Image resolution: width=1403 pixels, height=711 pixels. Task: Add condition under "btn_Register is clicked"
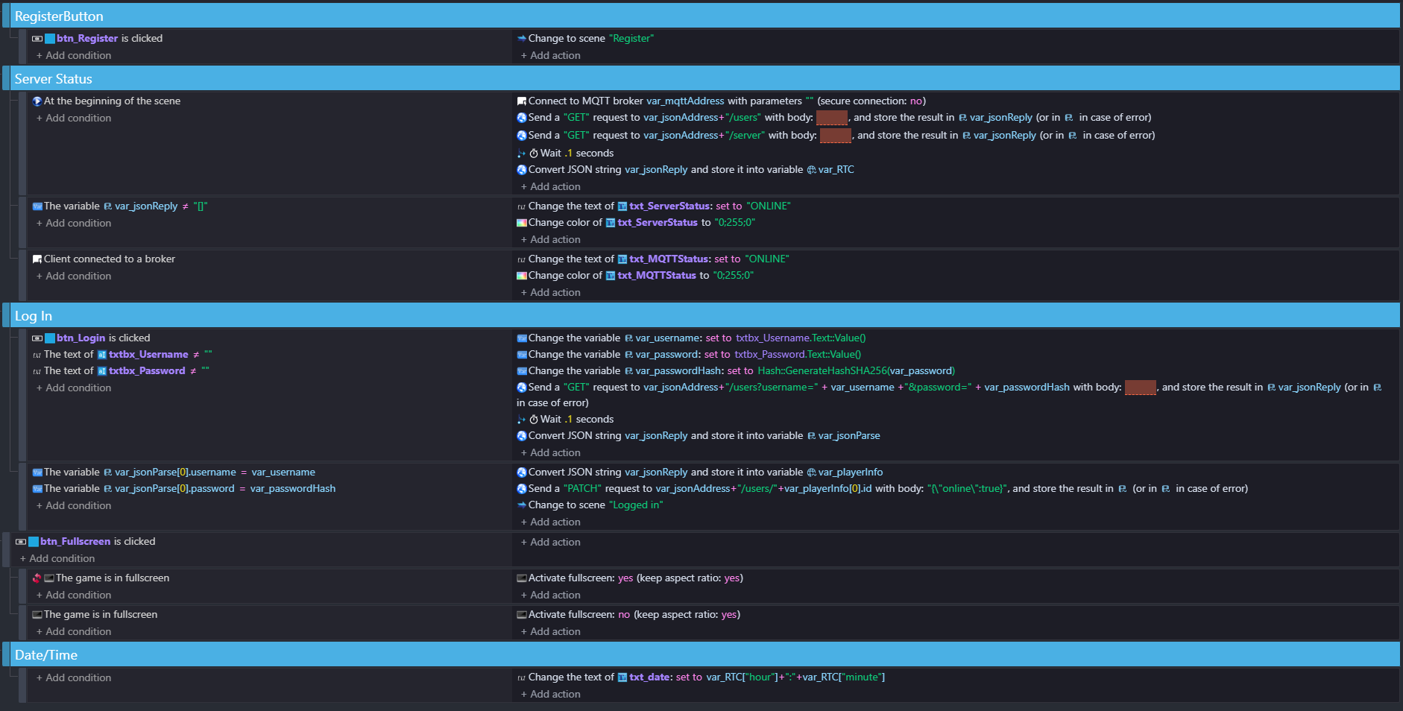click(x=74, y=56)
